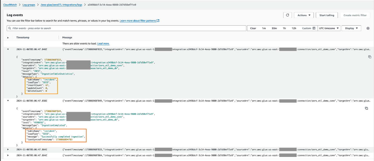This screenshot has height=161, width=374.
Task: Expand all rows using the header triangle
Action: tap(8, 38)
